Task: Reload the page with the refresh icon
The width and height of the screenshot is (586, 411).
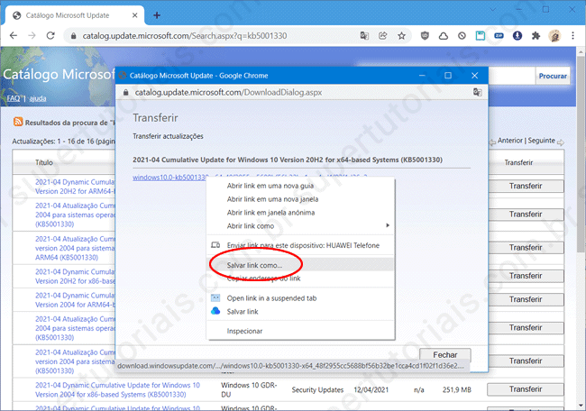Action: pyautogui.click(x=53, y=36)
